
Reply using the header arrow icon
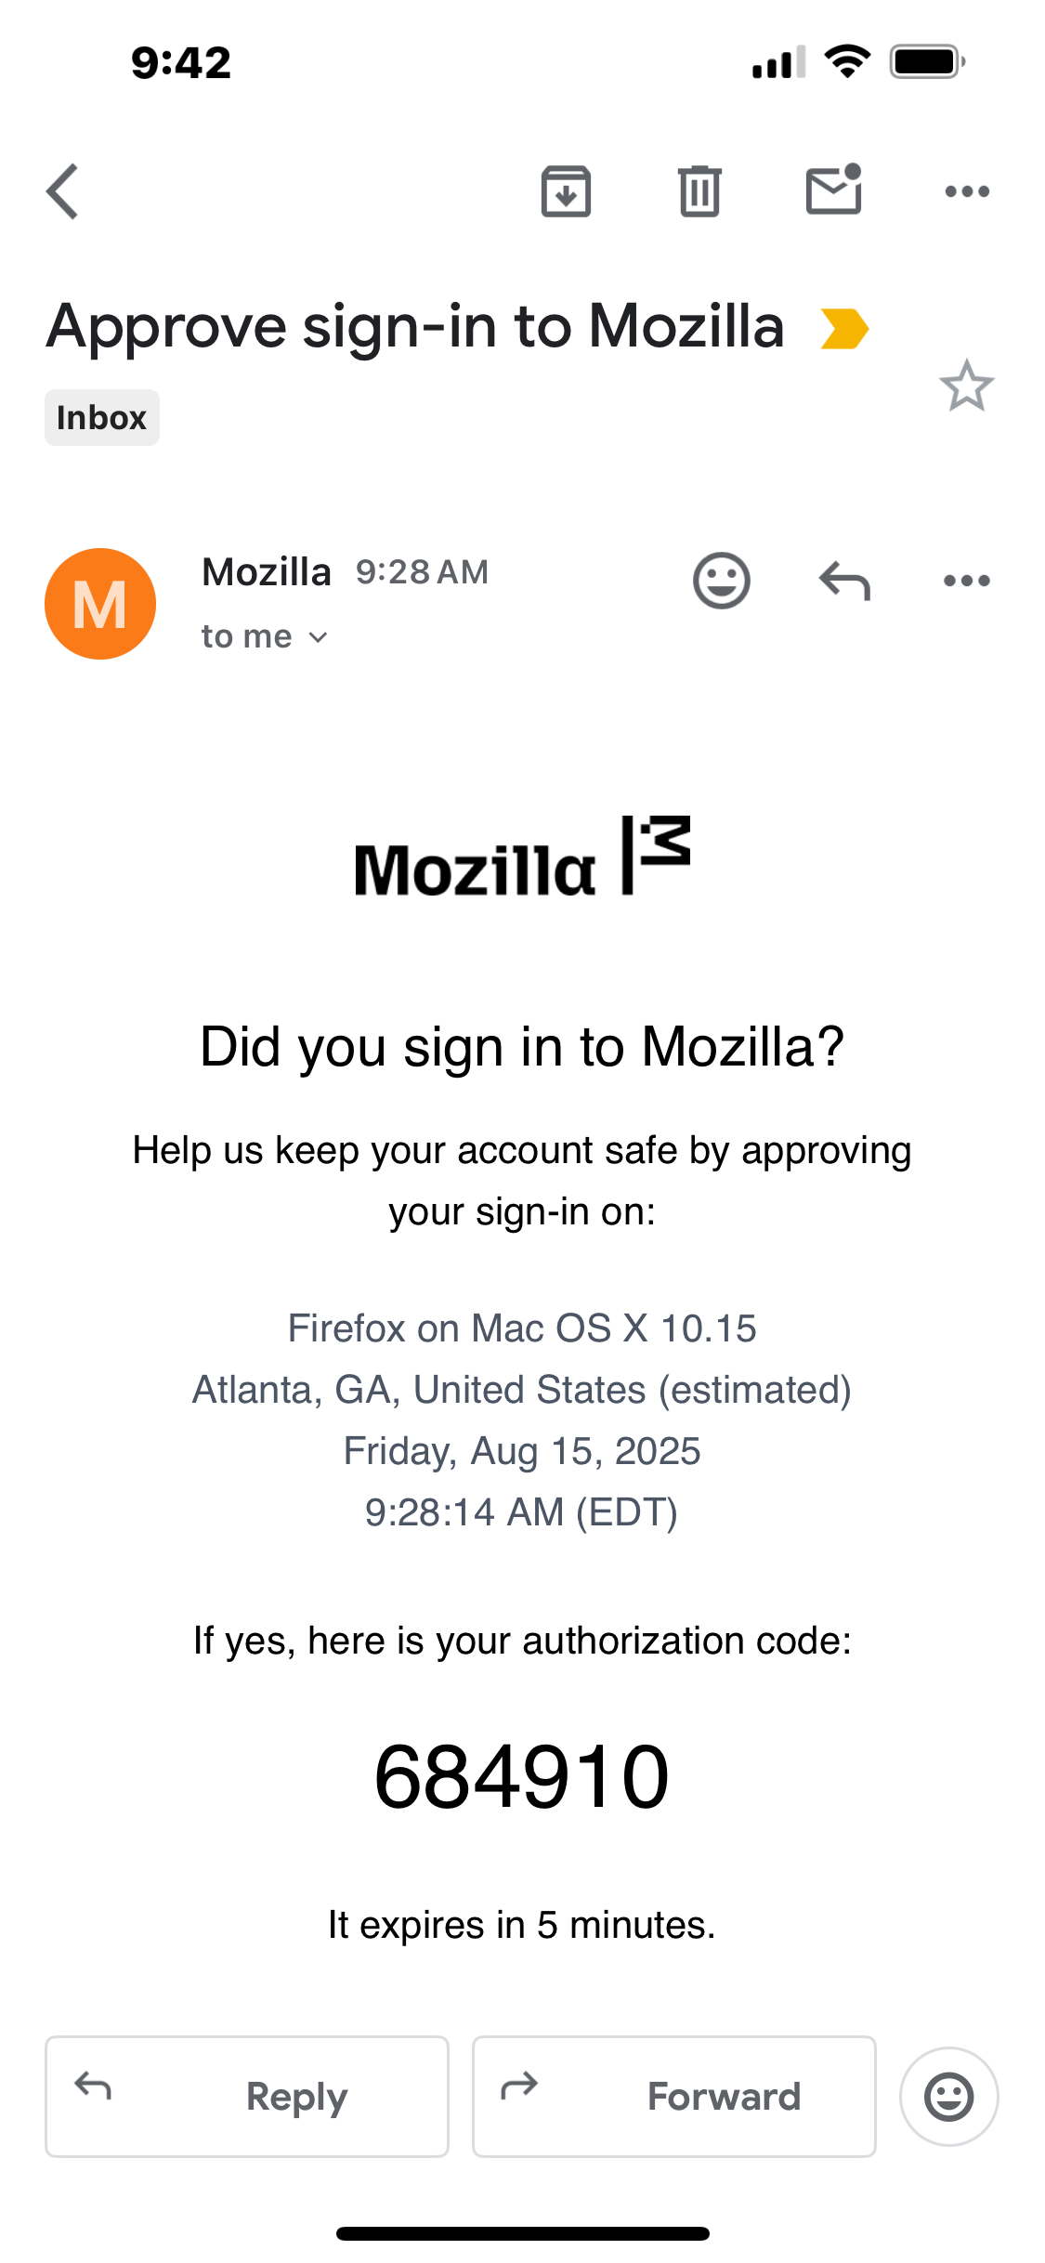(x=844, y=582)
